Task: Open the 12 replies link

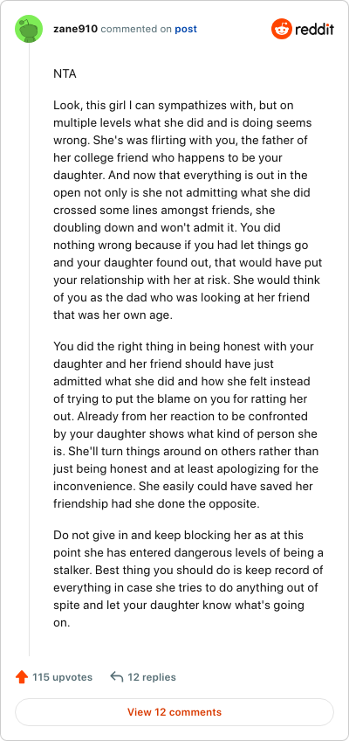Action: (x=152, y=677)
